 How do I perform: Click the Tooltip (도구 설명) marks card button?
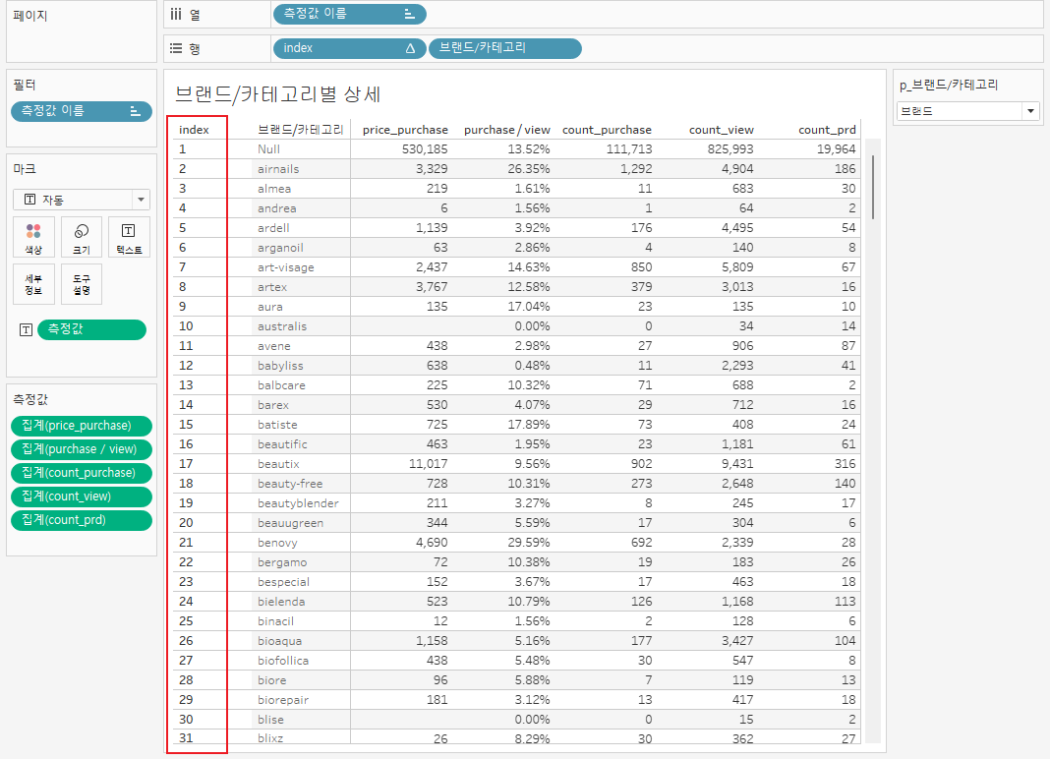point(82,284)
